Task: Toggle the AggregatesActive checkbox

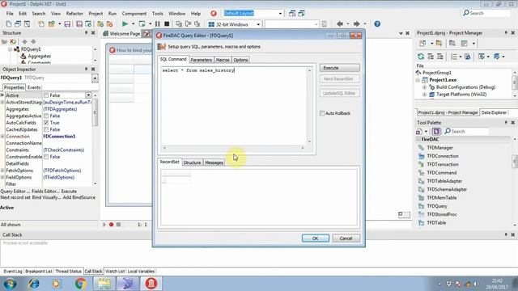Action: pos(46,116)
